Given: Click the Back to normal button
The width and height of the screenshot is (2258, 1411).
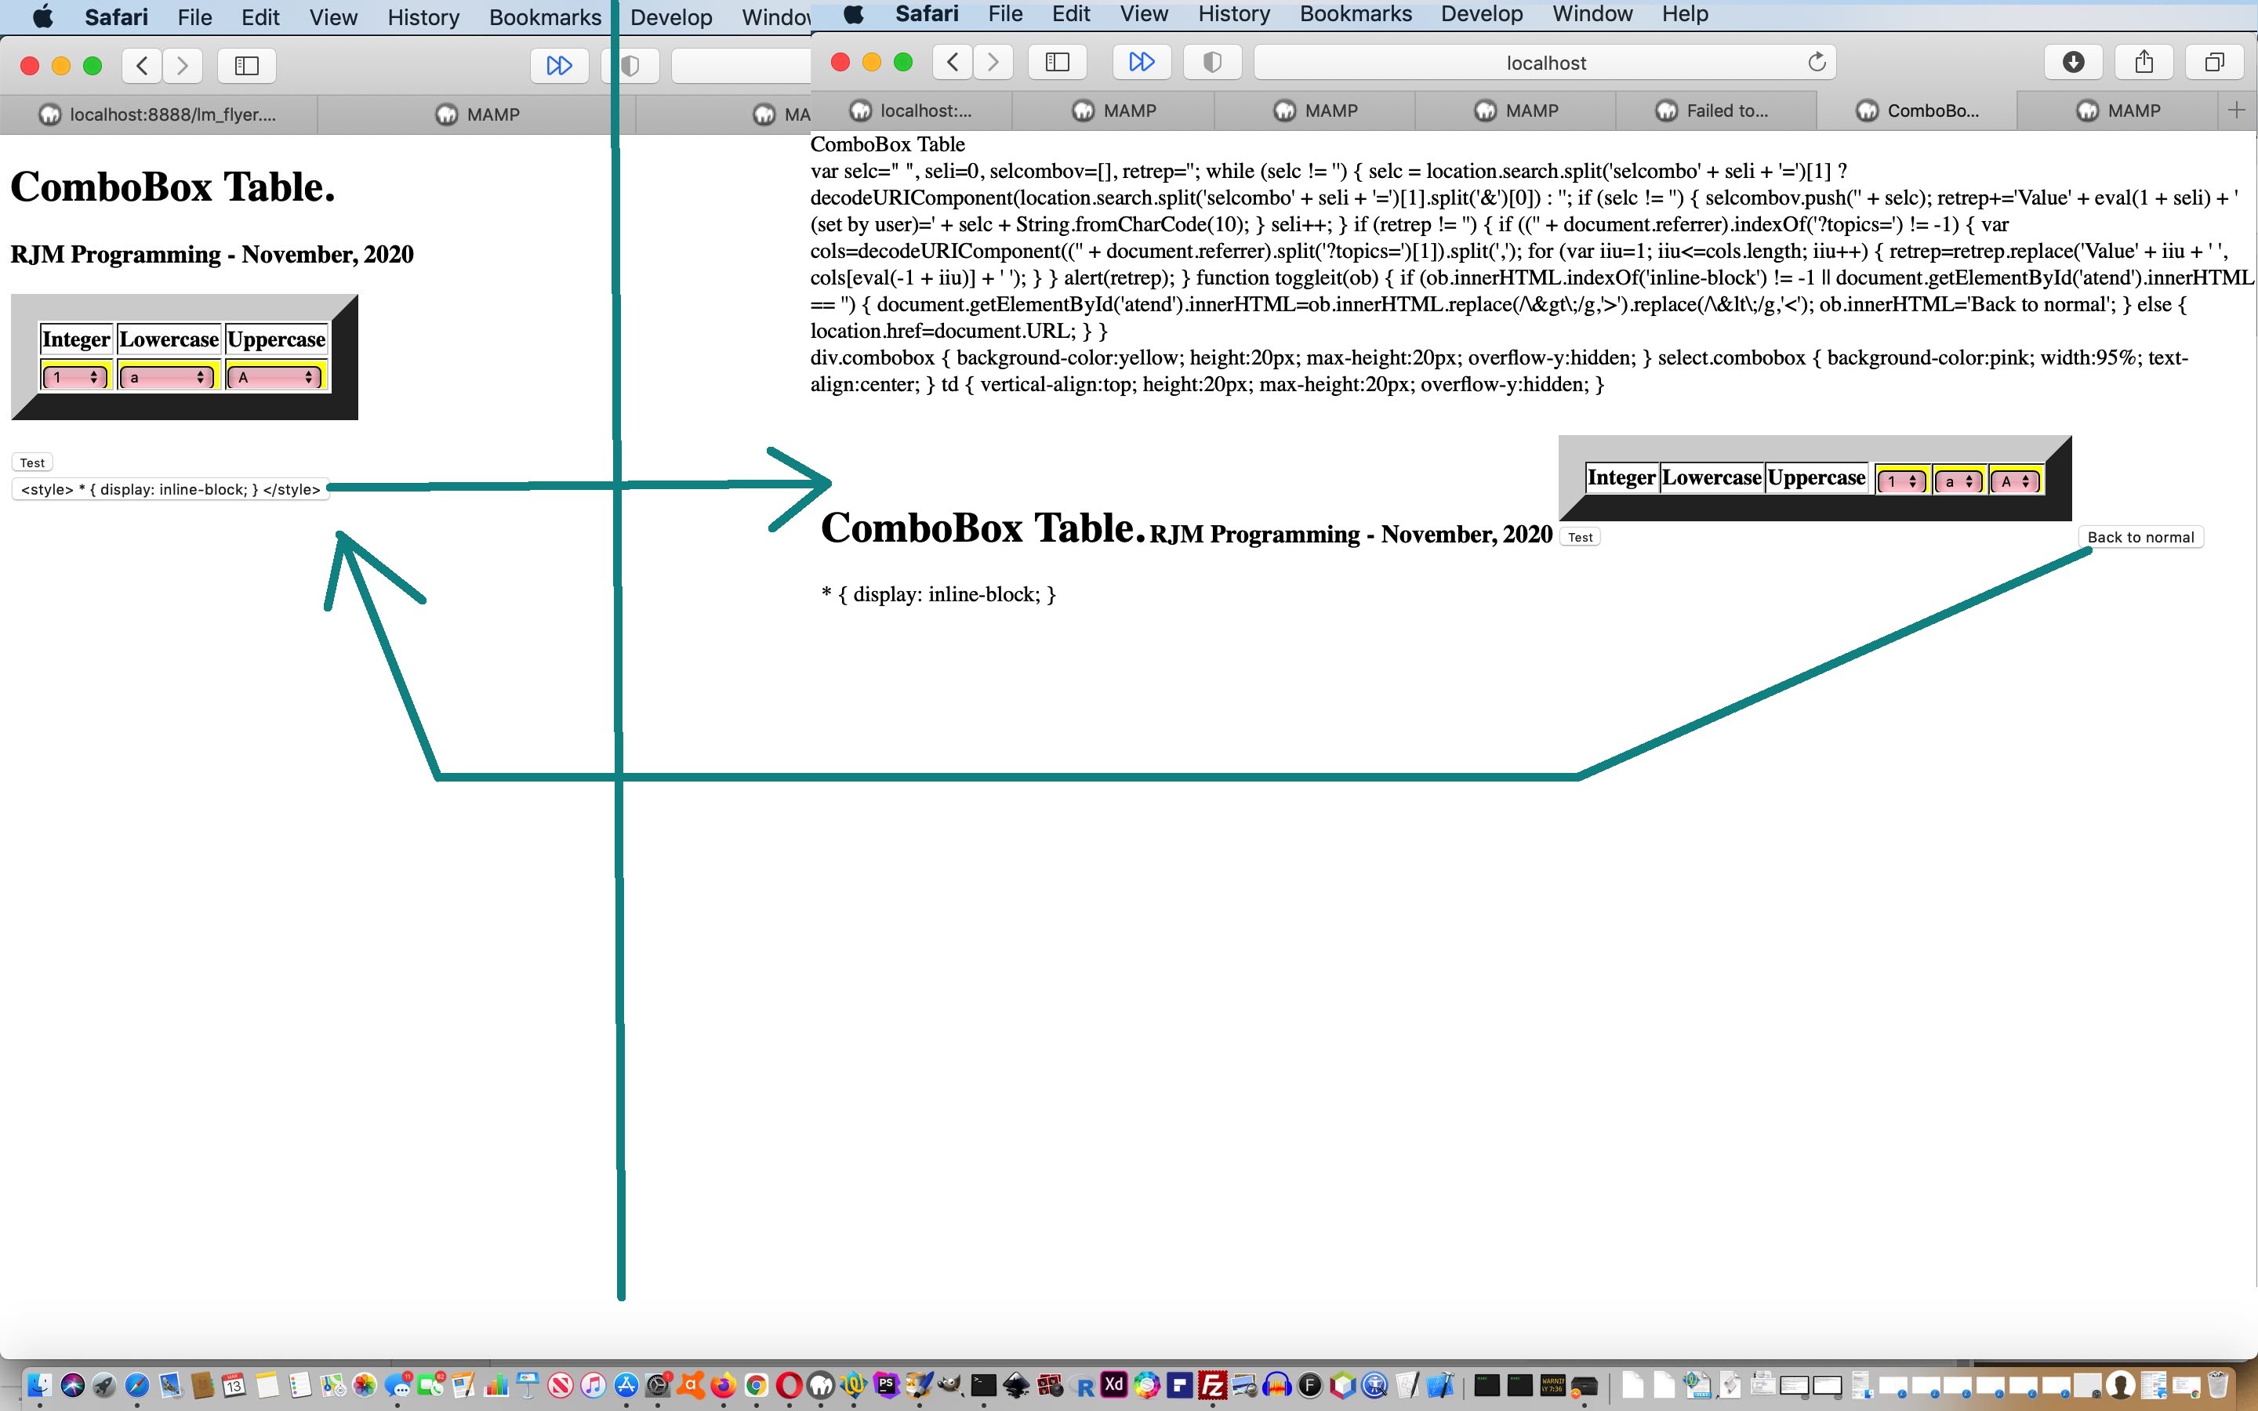Looking at the screenshot, I should (x=2141, y=536).
